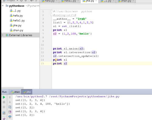Click scroll to end icon in Run panel
152x120 pixels.
(x=10, y=112)
